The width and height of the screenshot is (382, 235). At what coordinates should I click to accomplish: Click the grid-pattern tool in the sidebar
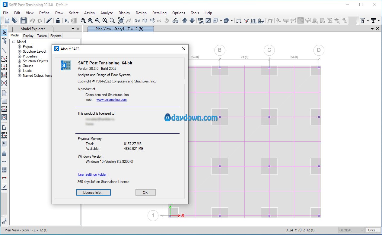(x=4, y=170)
